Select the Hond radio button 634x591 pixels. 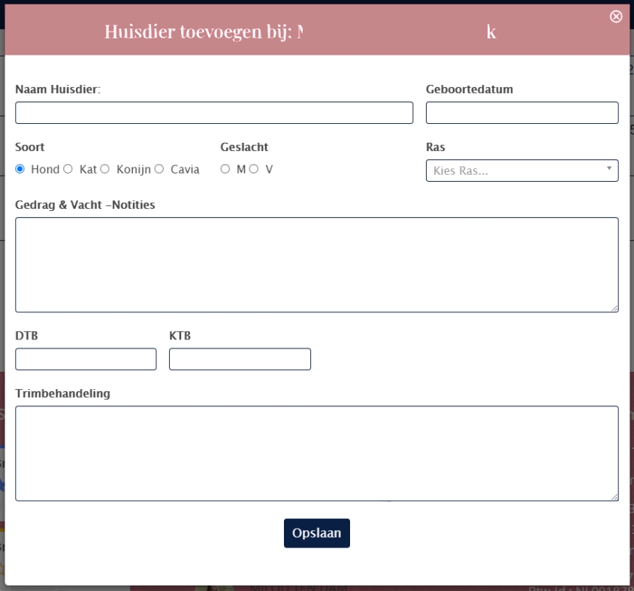pos(20,170)
